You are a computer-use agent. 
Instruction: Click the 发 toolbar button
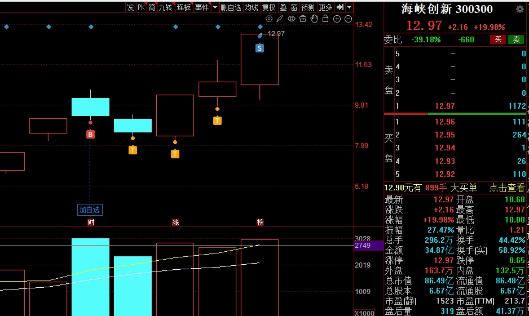point(131,7)
